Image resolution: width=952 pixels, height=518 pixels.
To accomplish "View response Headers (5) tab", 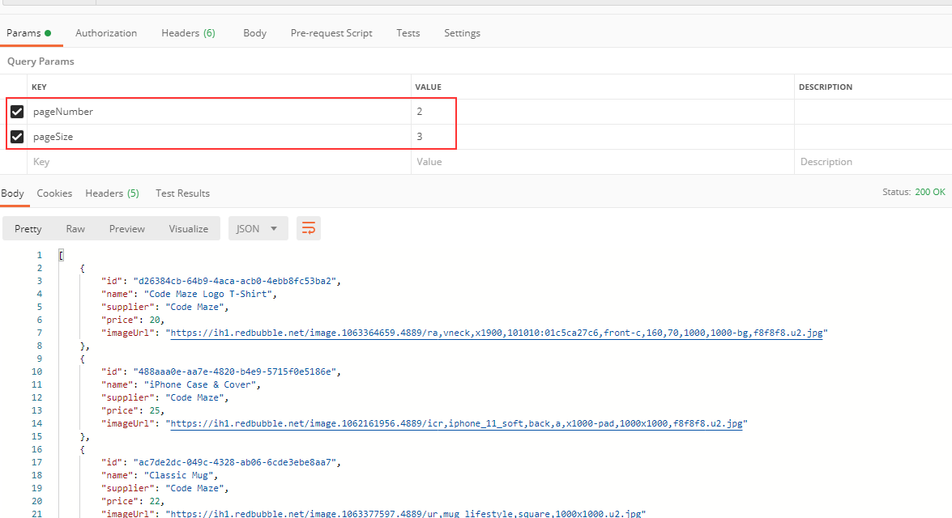I will tap(112, 193).
